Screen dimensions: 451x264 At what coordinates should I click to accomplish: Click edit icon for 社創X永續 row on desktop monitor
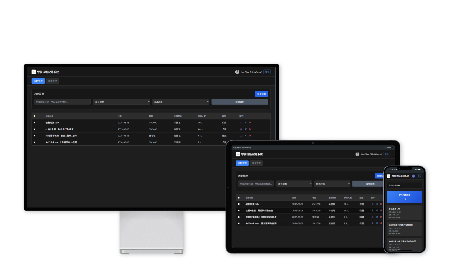[x=245, y=129]
